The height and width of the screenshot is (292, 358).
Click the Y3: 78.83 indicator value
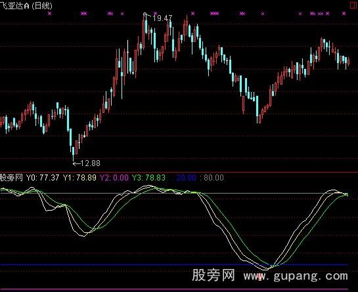point(148,177)
